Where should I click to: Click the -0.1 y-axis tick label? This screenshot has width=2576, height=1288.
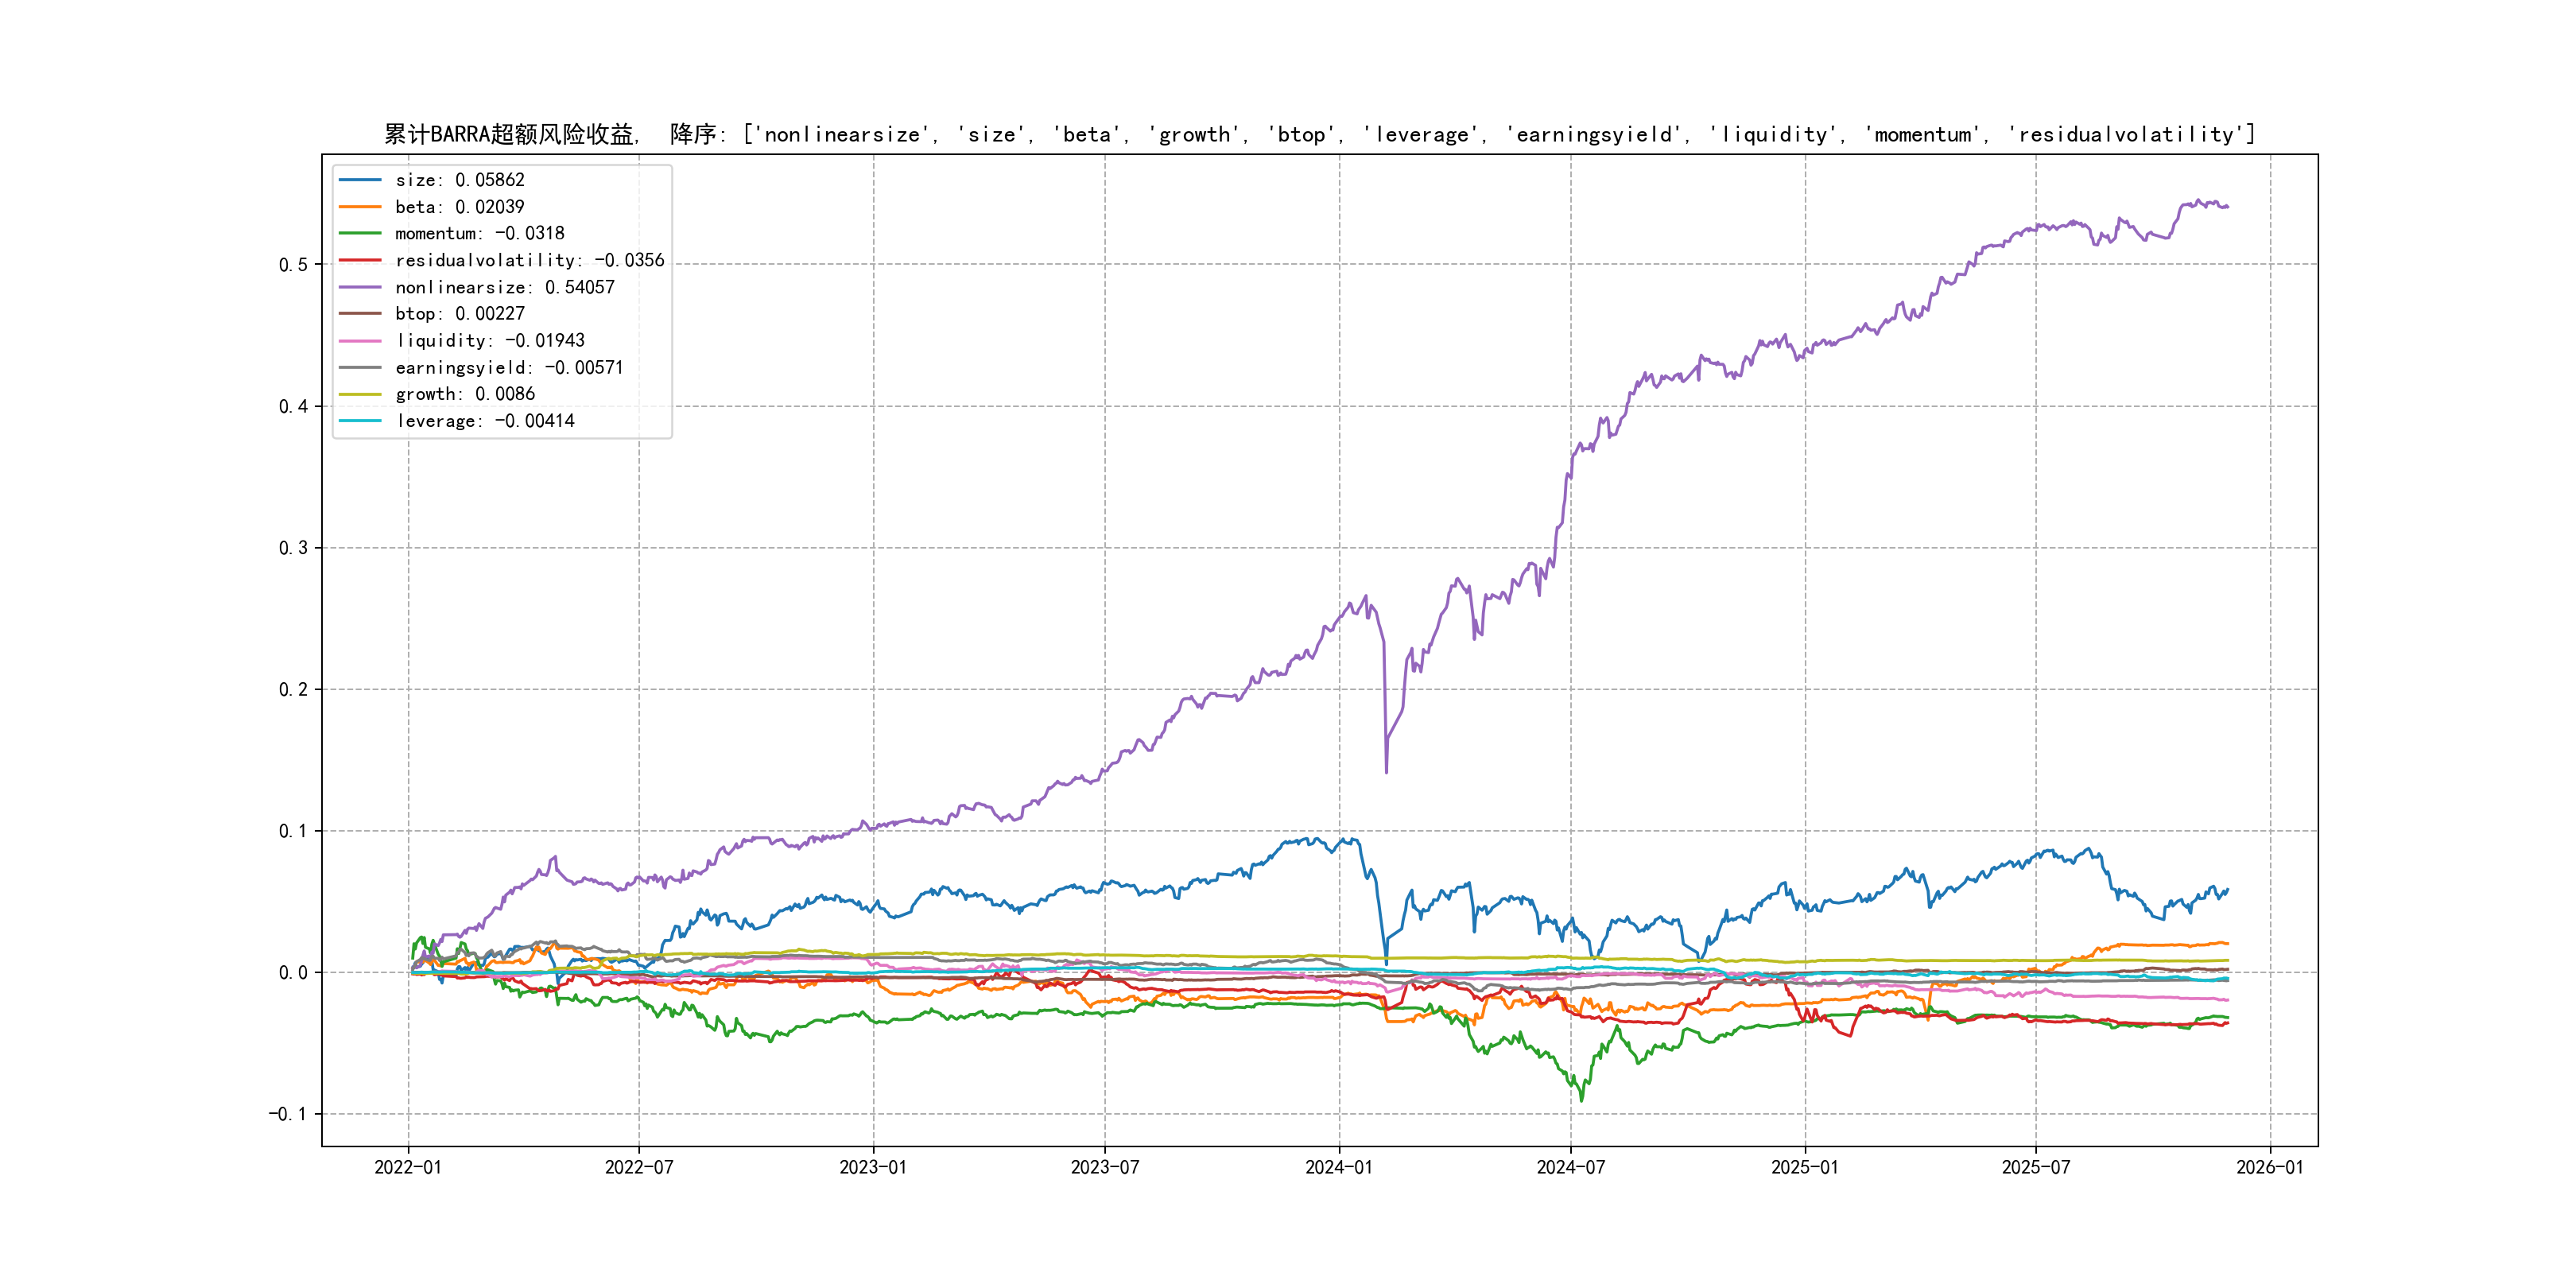pos(288,1114)
